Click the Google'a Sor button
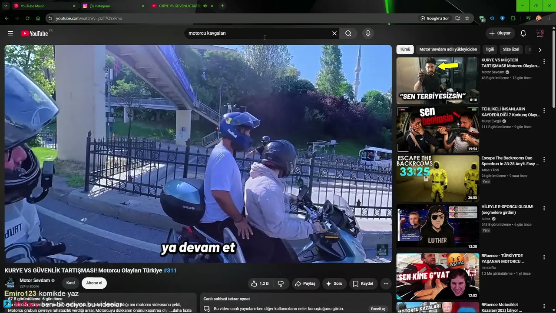This screenshot has width=556, height=313. pyautogui.click(x=434, y=18)
